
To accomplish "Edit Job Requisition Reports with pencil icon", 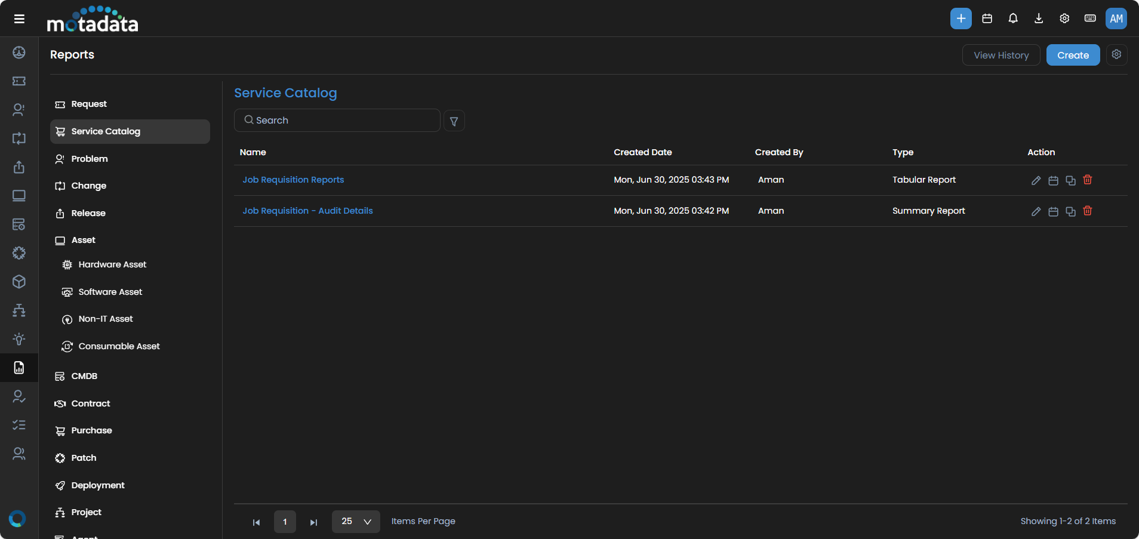I will pos(1036,180).
